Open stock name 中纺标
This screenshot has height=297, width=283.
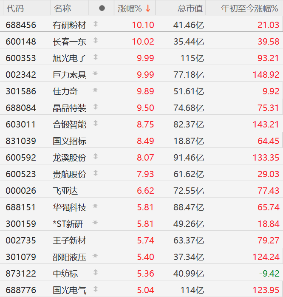(x=65, y=274)
